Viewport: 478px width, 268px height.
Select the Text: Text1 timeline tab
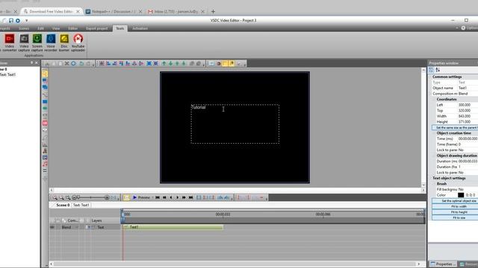click(81, 205)
